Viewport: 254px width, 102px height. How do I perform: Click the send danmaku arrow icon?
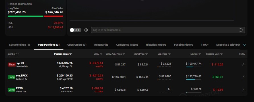[241, 30]
